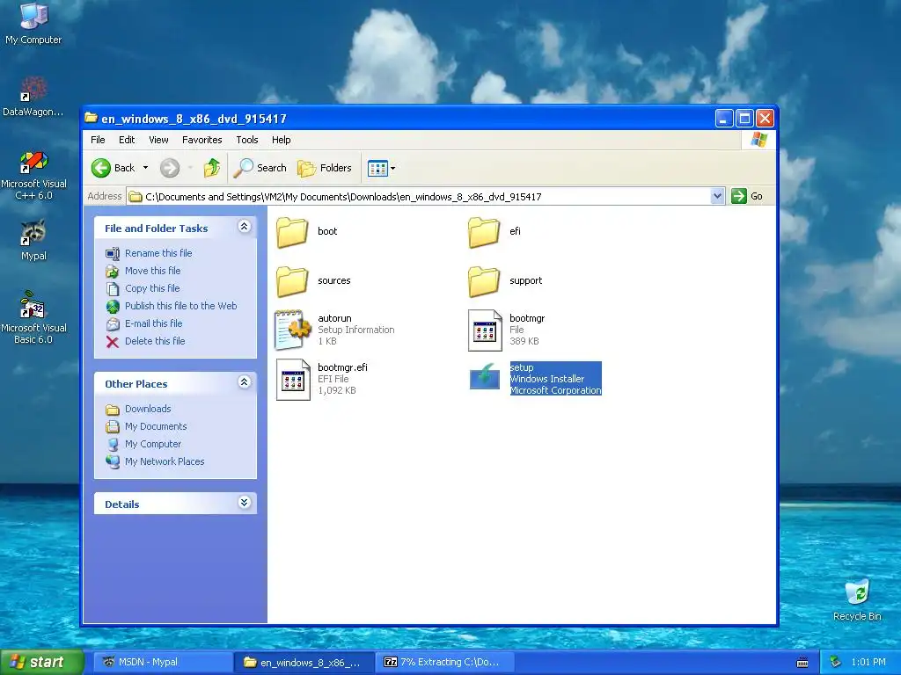The width and height of the screenshot is (901, 675).
Task: Collapse the Other Places panel
Action: 245,382
